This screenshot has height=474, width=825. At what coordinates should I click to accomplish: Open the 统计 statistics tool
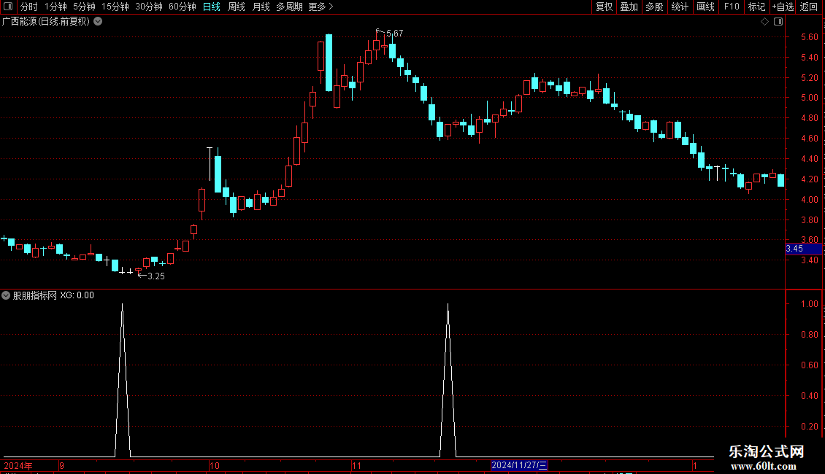679,7
